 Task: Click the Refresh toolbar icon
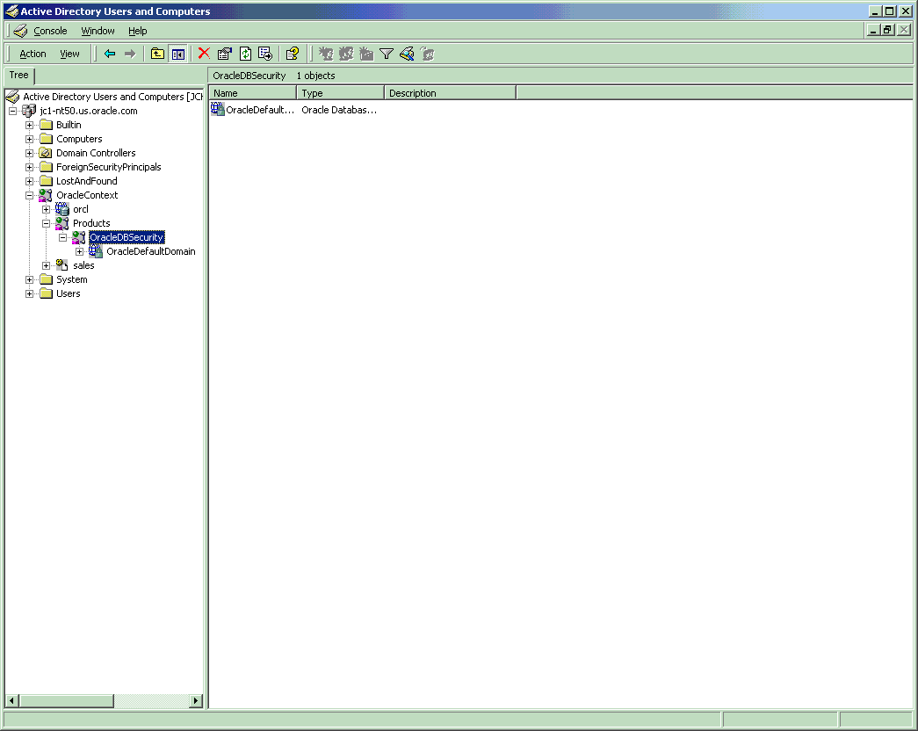pos(245,54)
